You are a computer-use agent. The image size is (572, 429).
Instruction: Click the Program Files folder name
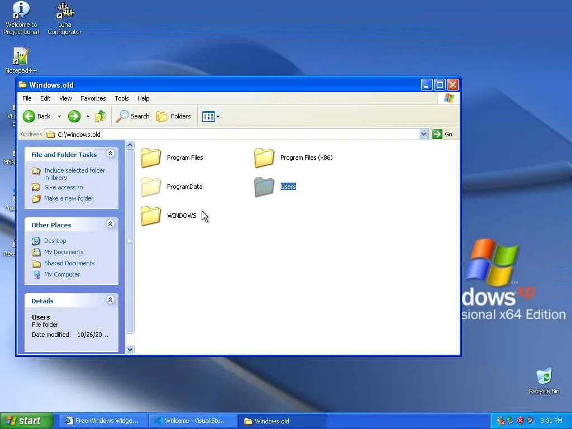[x=185, y=158]
